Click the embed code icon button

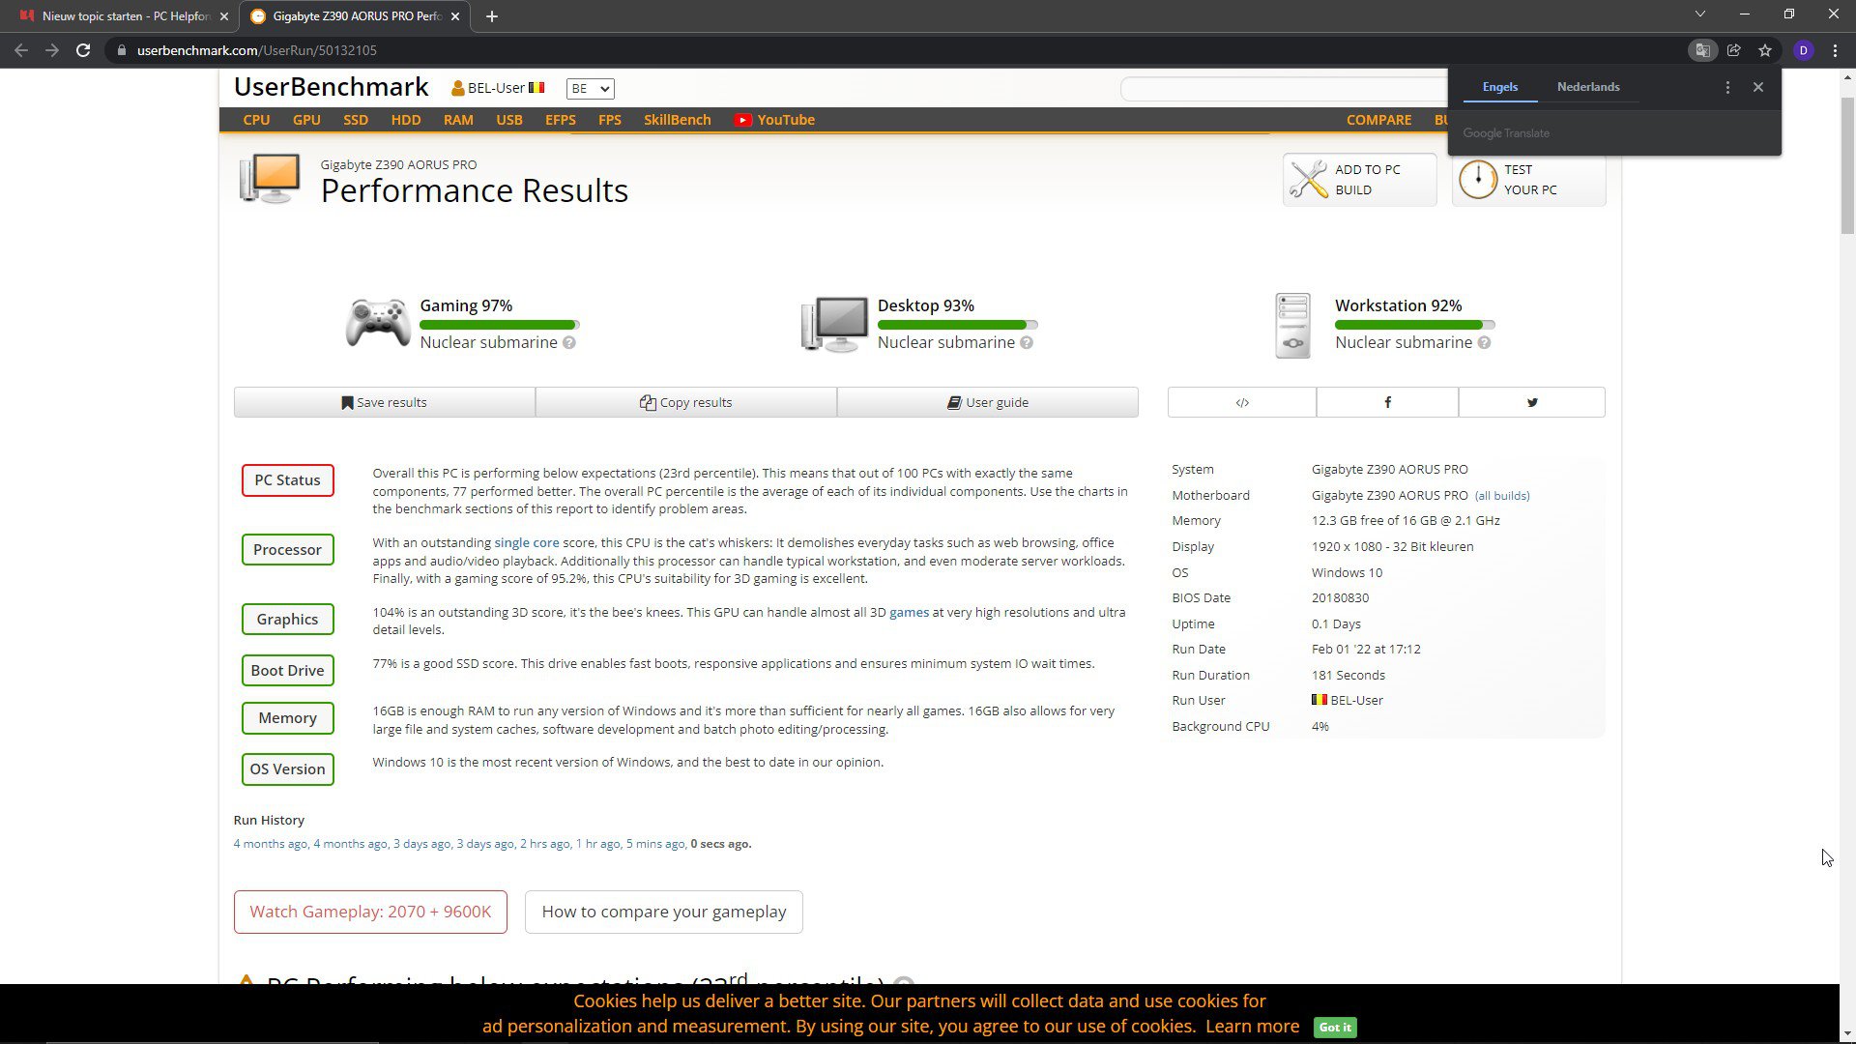(1242, 402)
